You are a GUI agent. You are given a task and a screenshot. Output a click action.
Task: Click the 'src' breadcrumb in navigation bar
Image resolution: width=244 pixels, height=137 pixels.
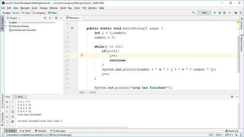tap(16, 13)
